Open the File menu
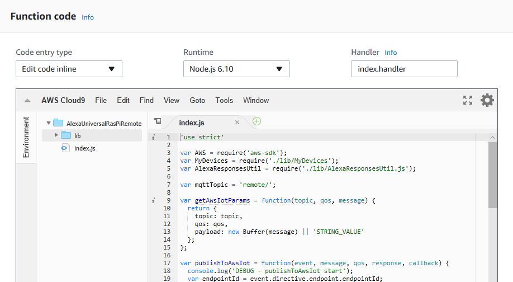Image resolution: width=513 pixels, height=282 pixels. point(101,101)
